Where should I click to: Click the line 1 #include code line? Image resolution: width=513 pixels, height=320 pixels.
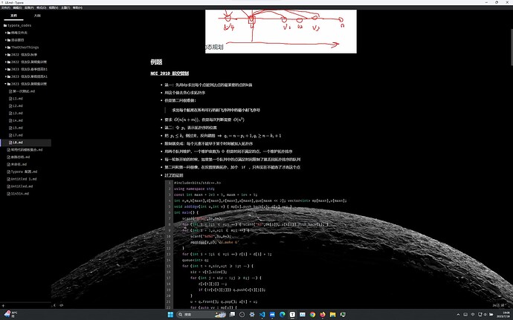pos(198,183)
